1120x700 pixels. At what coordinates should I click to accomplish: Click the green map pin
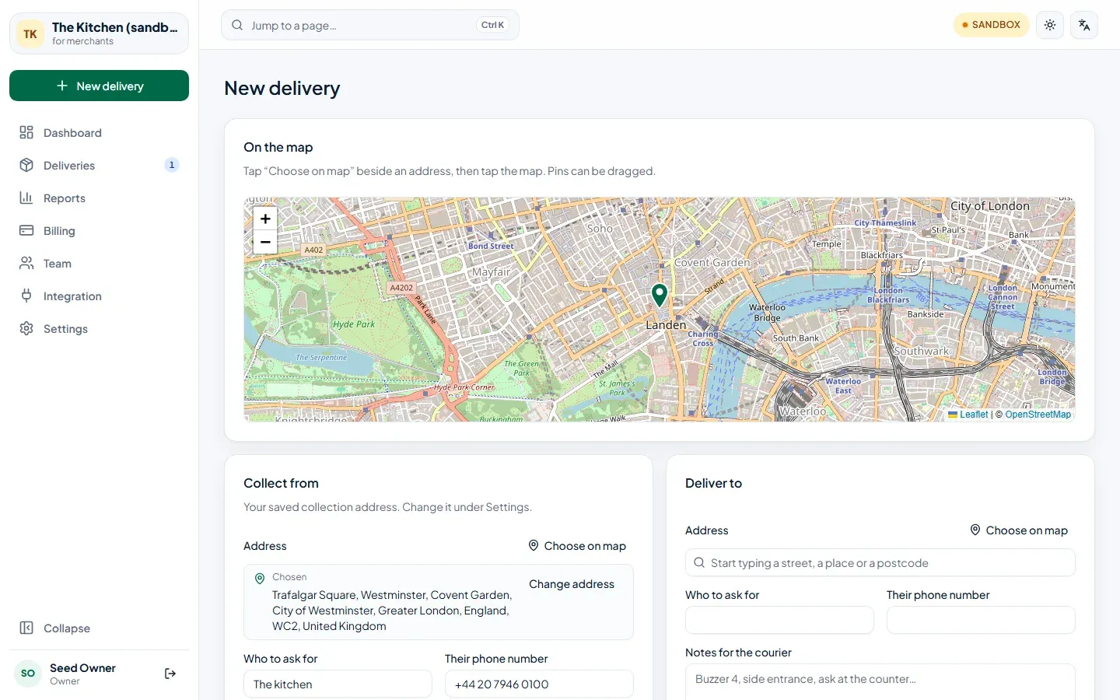(660, 296)
